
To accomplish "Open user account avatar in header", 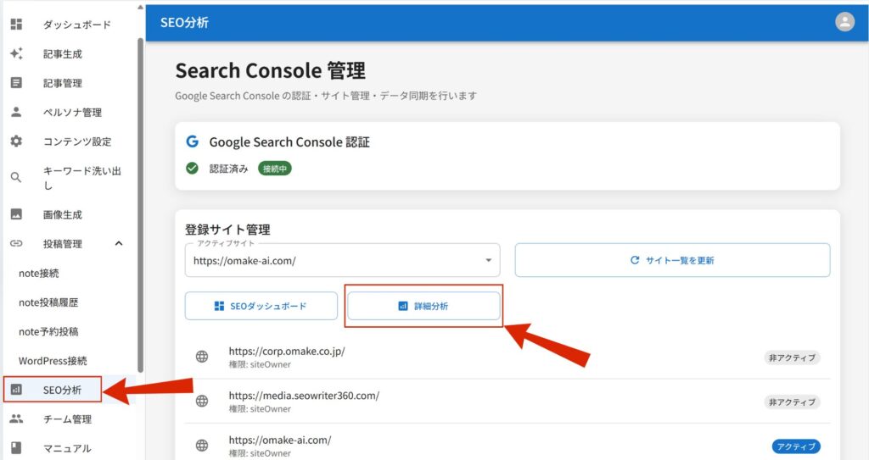I will (844, 22).
